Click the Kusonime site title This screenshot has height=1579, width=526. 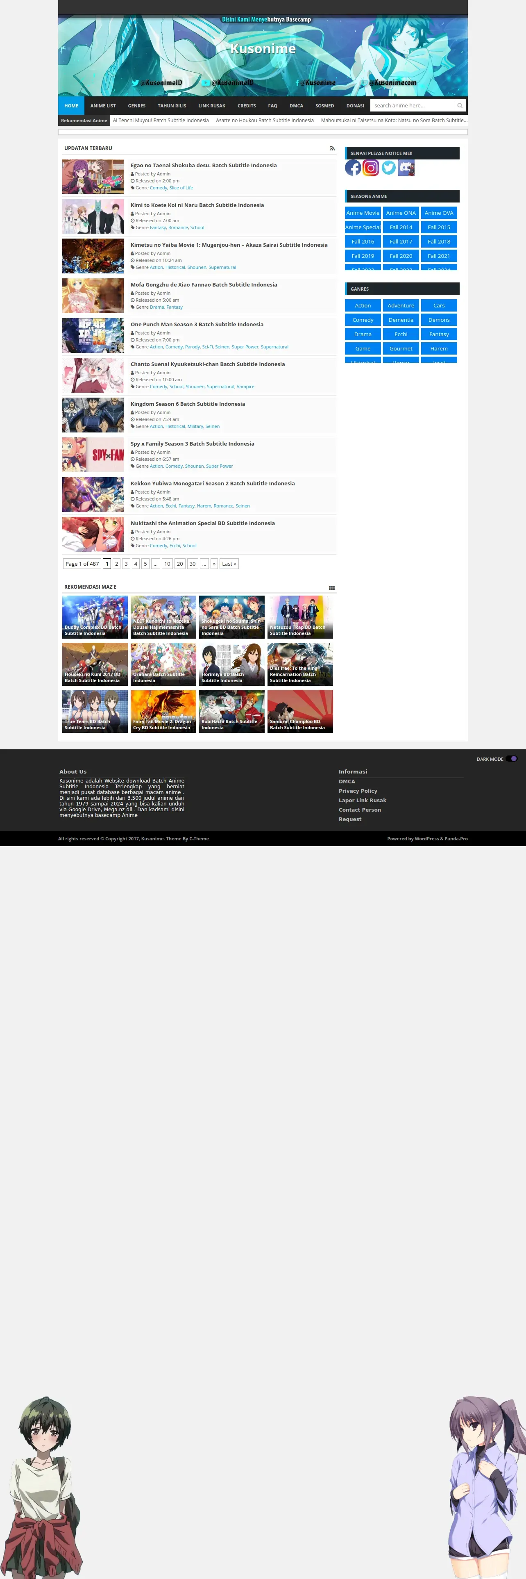pos(263,48)
